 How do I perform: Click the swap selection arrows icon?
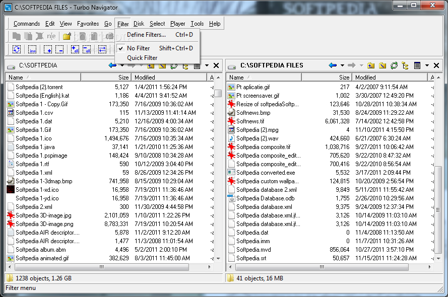pyautogui.click(x=102, y=49)
